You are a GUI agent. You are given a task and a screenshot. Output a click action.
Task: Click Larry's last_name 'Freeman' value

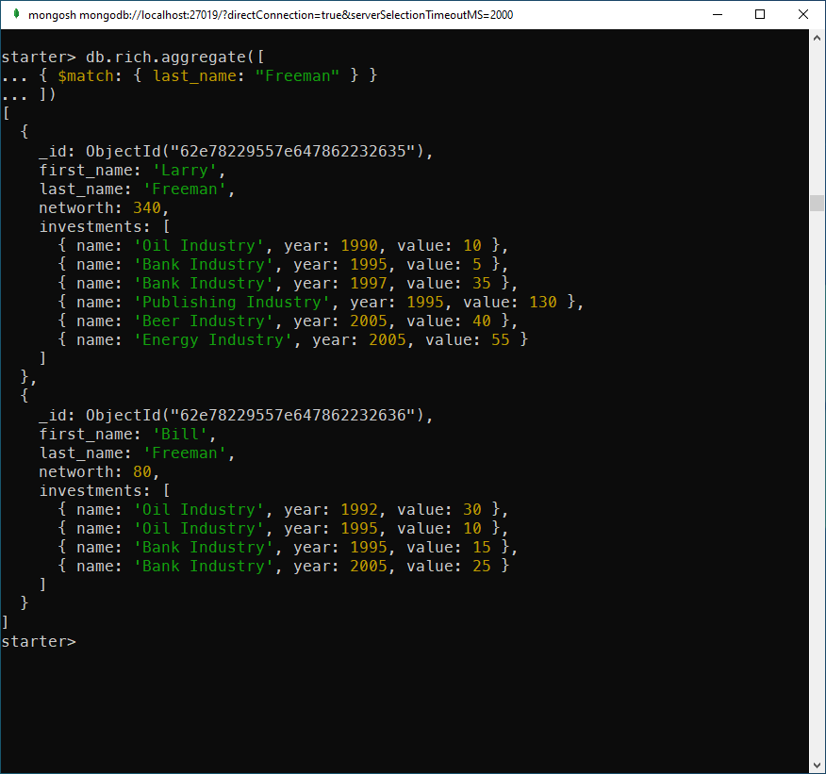(185, 189)
